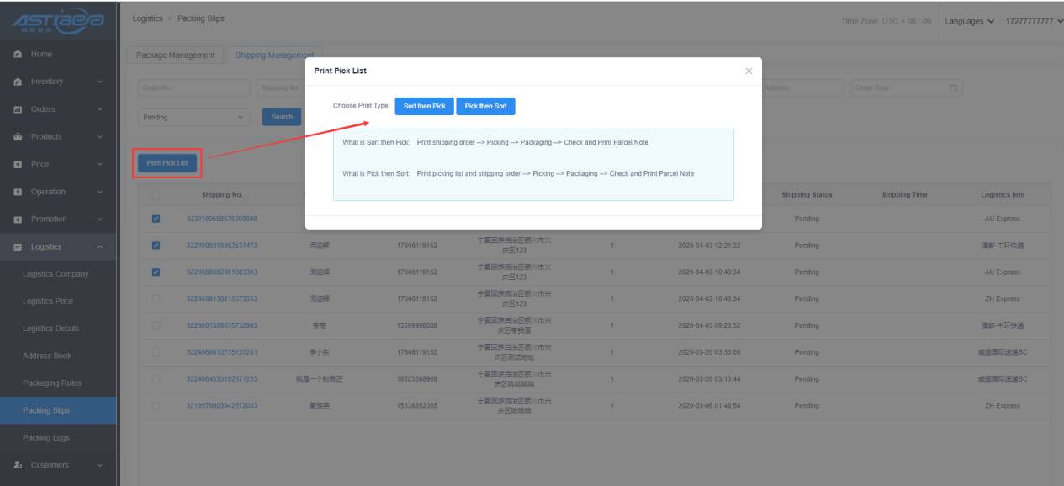This screenshot has width=1064, height=486.
Task: Click calendar icon in Order Time field
Action: click(x=953, y=88)
